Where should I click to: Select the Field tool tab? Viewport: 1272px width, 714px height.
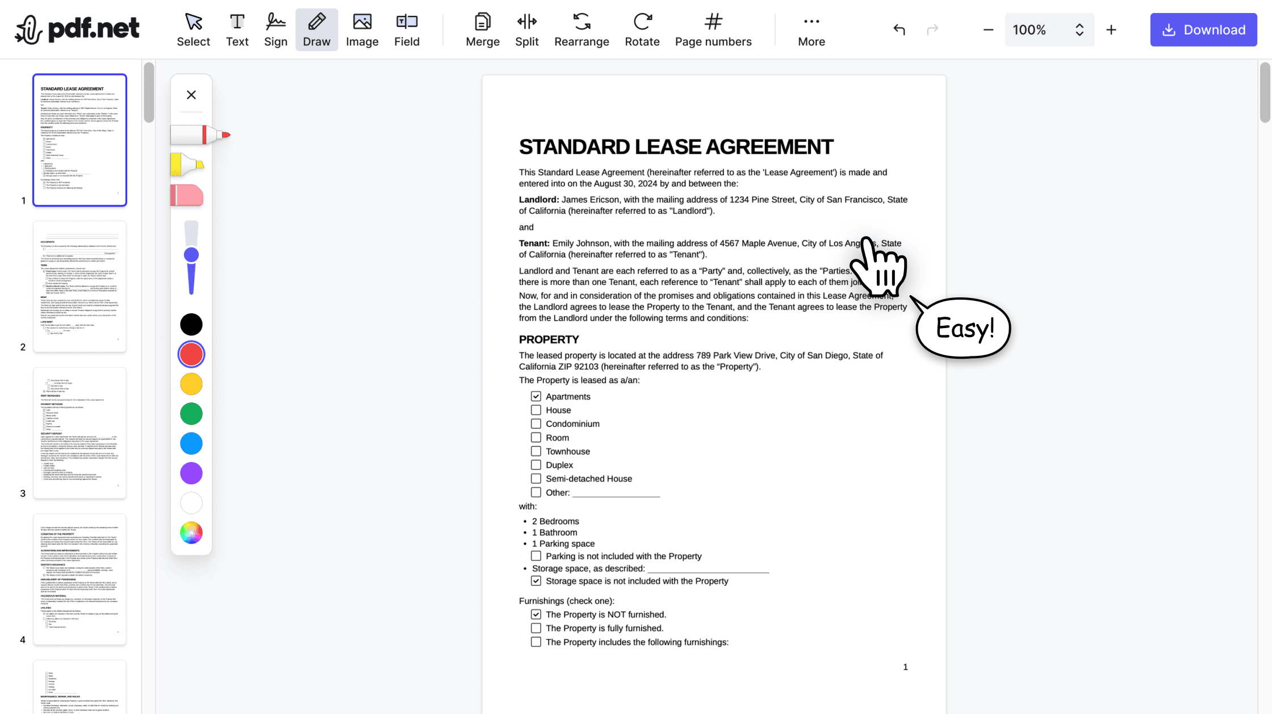(406, 29)
